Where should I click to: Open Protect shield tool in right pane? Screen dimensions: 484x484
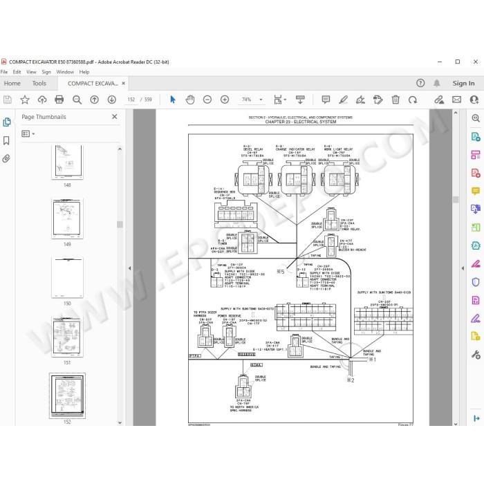tap(476, 282)
